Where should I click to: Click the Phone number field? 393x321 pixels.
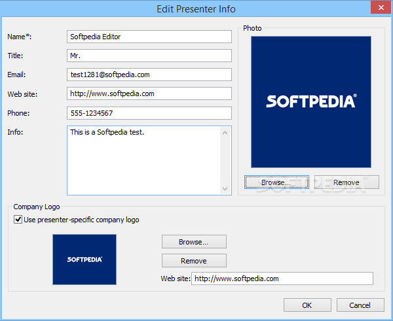pos(149,113)
